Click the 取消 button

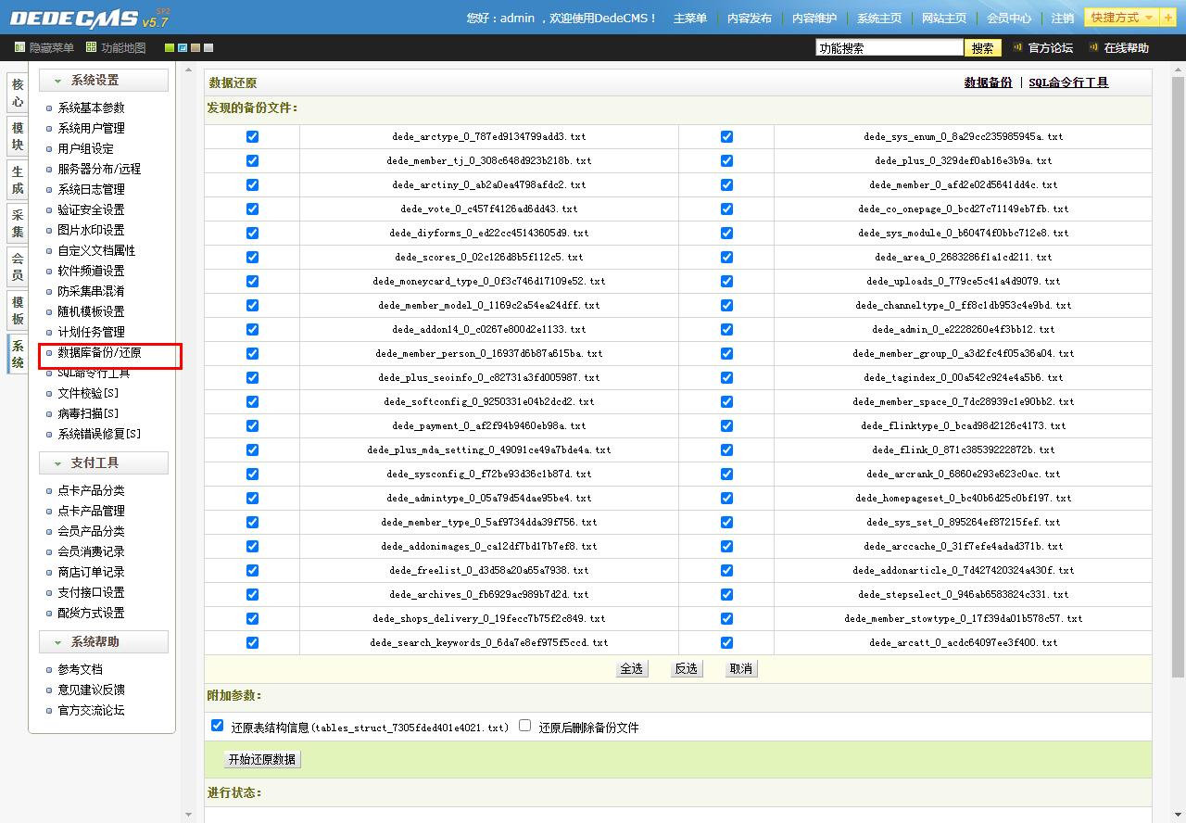(x=740, y=668)
